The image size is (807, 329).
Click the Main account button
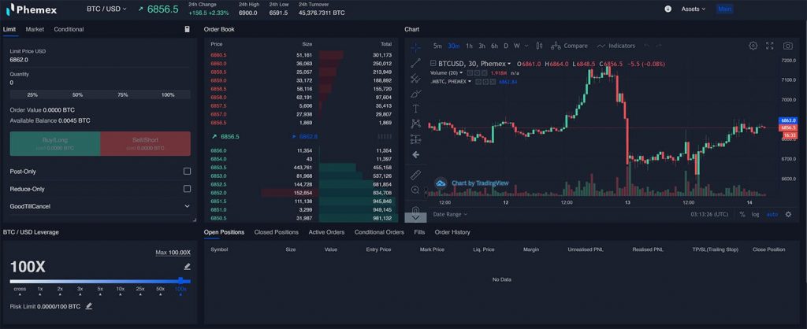coord(725,9)
